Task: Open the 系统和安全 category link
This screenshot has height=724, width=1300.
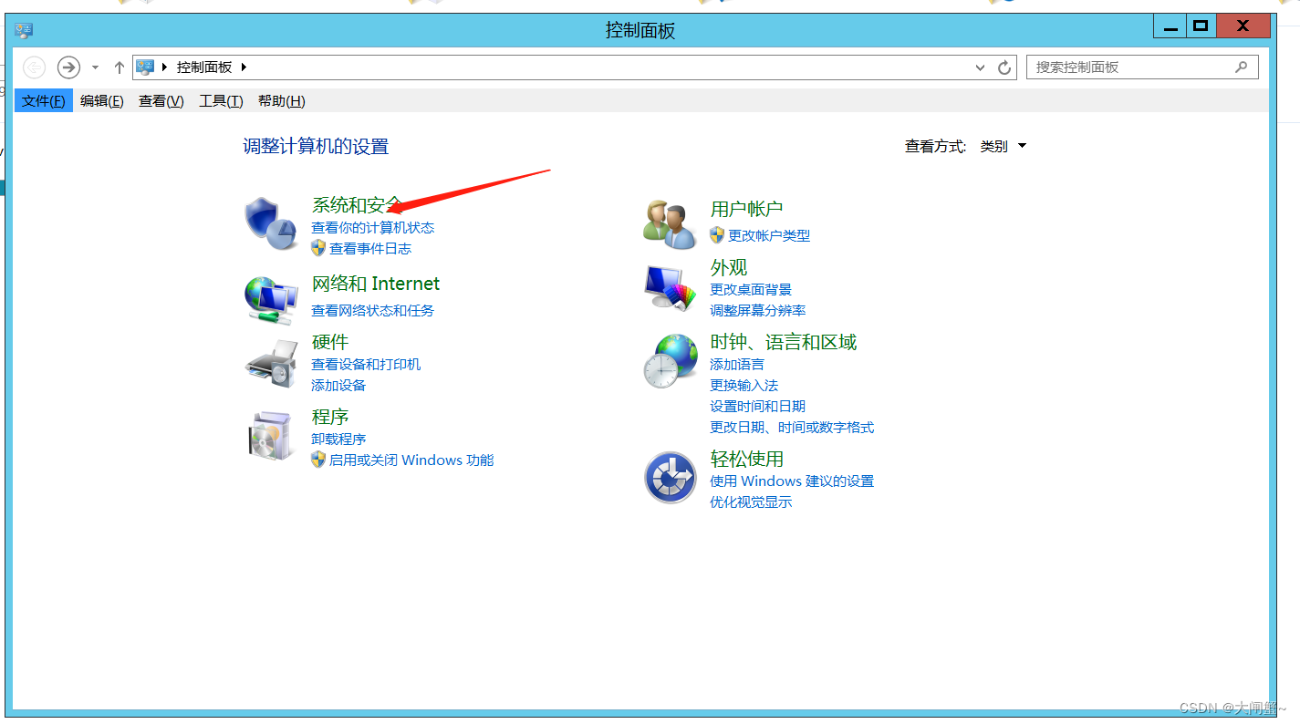Action: click(357, 205)
